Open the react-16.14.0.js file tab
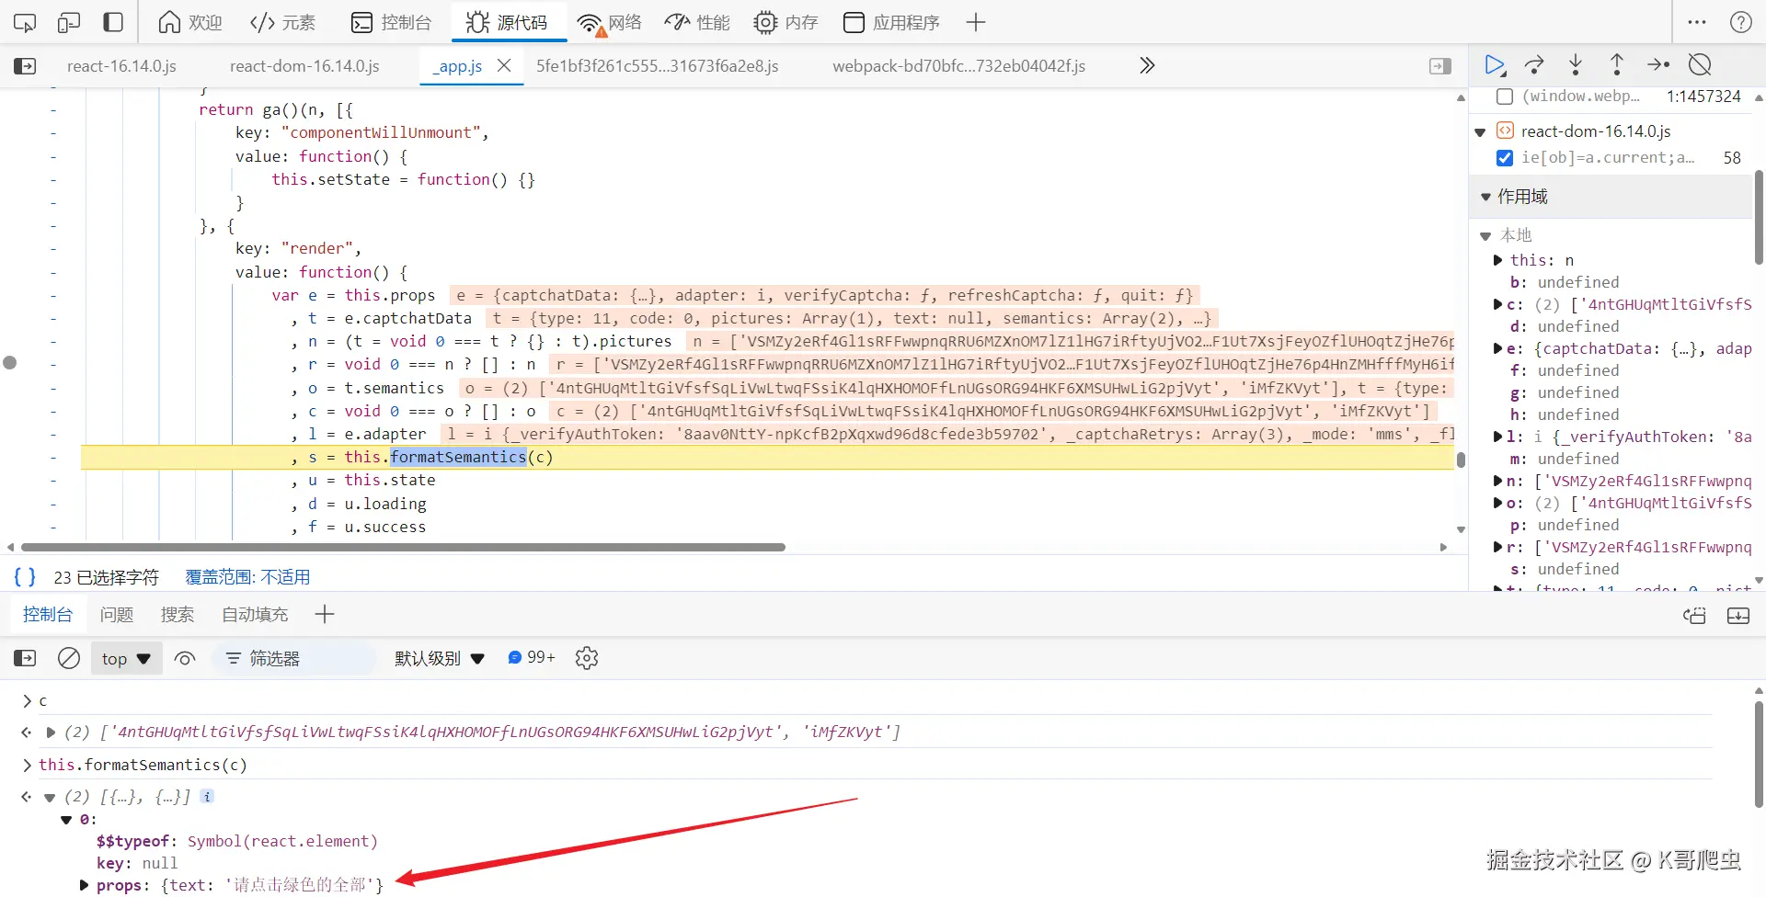1766x897 pixels. pyautogui.click(x=121, y=66)
